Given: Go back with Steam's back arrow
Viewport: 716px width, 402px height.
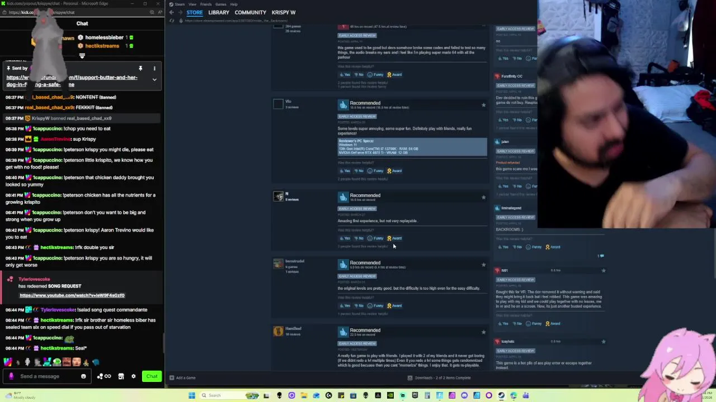Looking at the screenshot, I should tap(172, 12).
